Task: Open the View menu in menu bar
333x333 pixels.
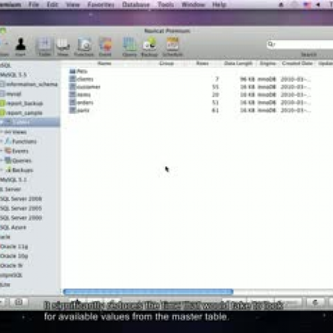Action: pyautogui.click(x=73, y=5)
